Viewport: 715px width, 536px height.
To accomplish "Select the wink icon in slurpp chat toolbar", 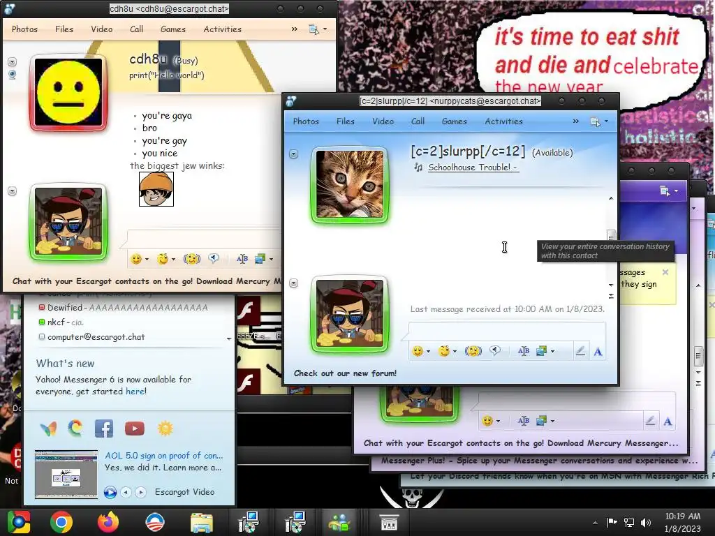I will 443,351.
